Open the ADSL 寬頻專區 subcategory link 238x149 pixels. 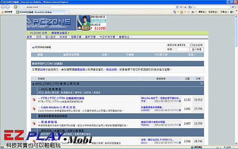(50, 89)
